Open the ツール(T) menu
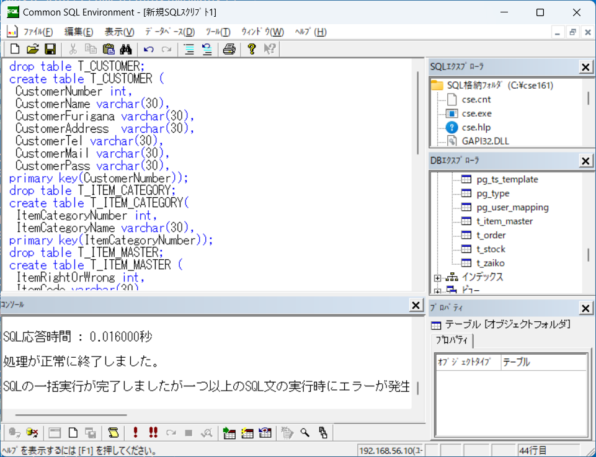 pyautogui.click(x=218, y=32)
